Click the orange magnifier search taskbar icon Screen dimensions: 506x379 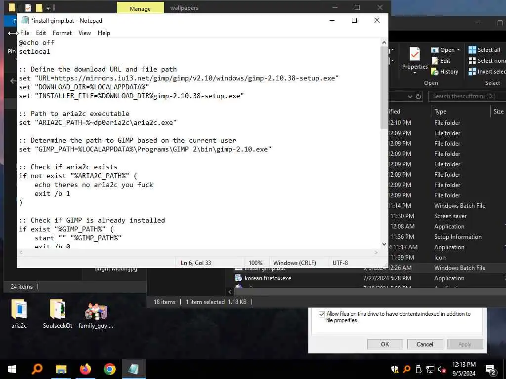pyautogui.click(x=37, y=369)
